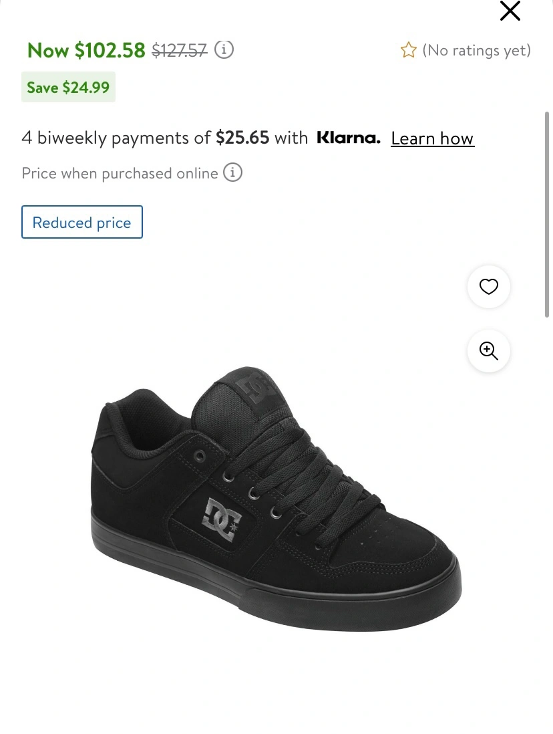Click the crossed-out $127.57 original price
Image resolution: width=553 pixels, height=734 pixels.
point(179,50)
